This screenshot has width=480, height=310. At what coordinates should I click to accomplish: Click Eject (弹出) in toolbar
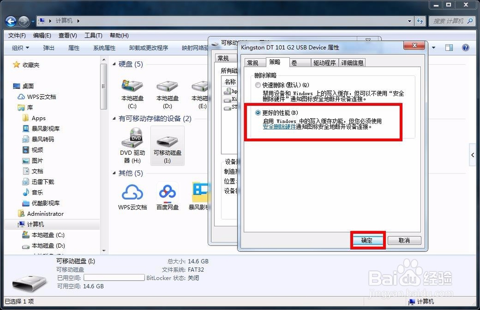coord(48,48)
